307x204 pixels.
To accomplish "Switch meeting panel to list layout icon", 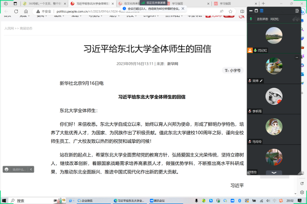I will point(261,11).
